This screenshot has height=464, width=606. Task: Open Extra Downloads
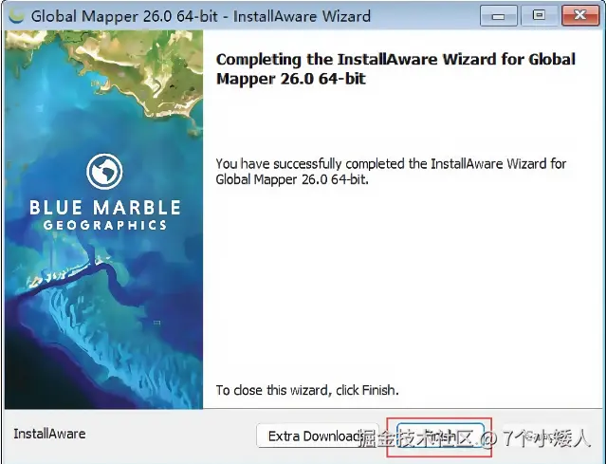(x=317, y=436)
